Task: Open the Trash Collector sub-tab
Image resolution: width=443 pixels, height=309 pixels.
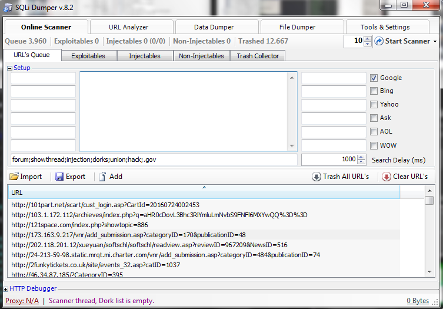Action: coord(258,56)
